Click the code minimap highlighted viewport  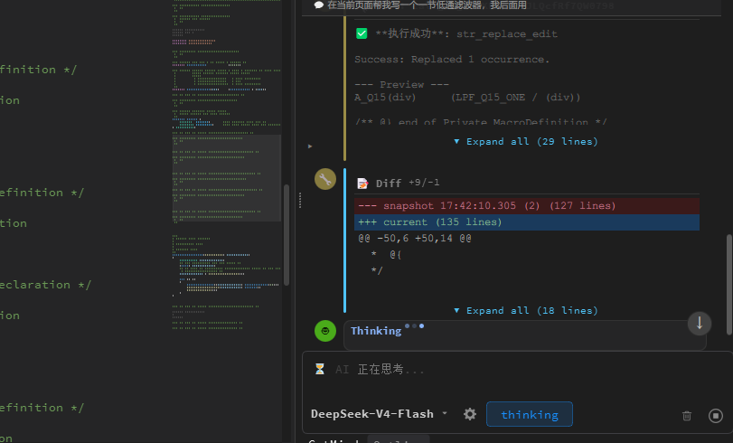[227, 178]
